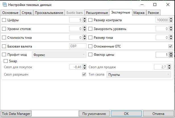The width and height of the screenshot is (175, 118).
Task: Click the По умолчанию button
Action: (94, 113)
